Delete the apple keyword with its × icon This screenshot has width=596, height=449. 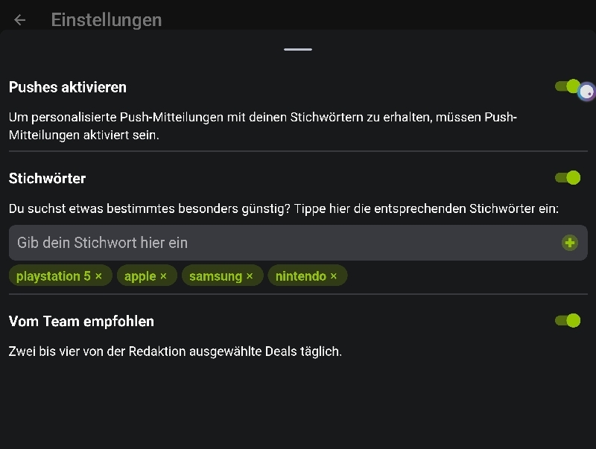click(163, 276)
